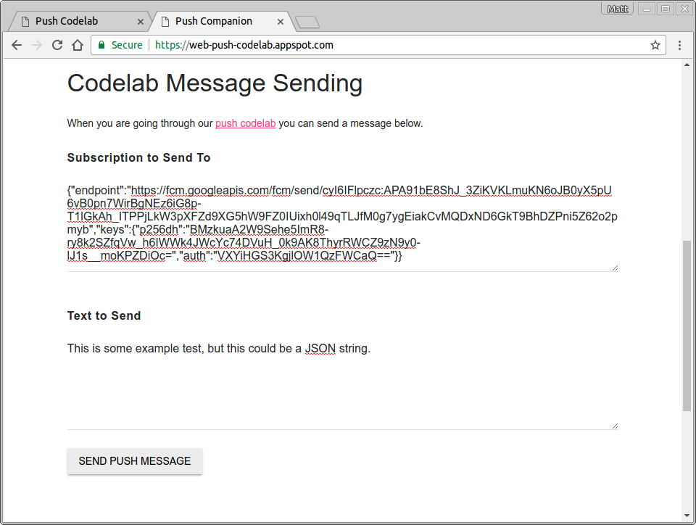Screen dimensions: 696x525
Task: Open the Chrome three-dot menu
Action: point(679,45)
